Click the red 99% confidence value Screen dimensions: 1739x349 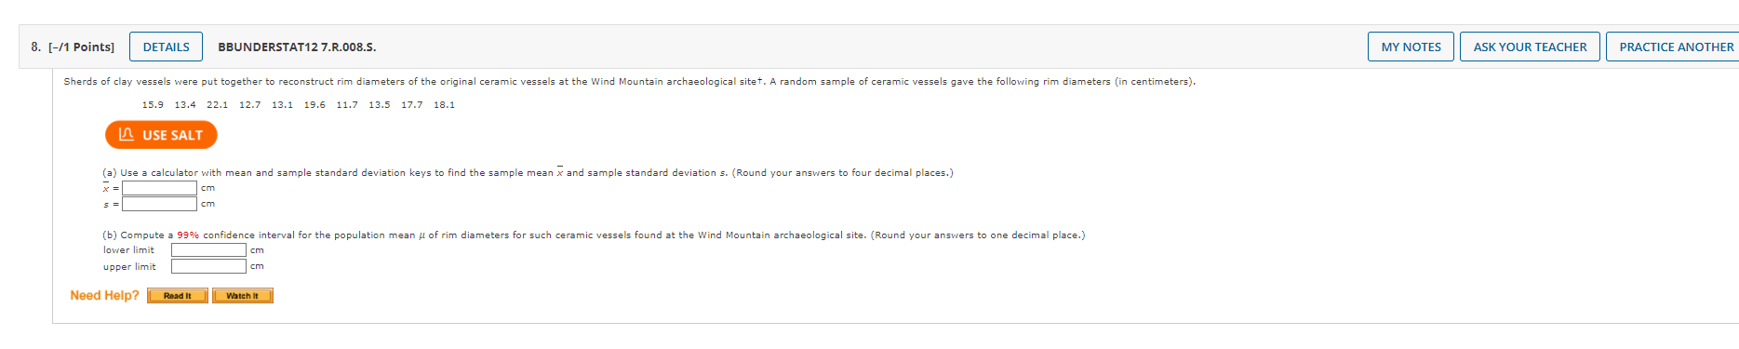[x=188, y=235]
